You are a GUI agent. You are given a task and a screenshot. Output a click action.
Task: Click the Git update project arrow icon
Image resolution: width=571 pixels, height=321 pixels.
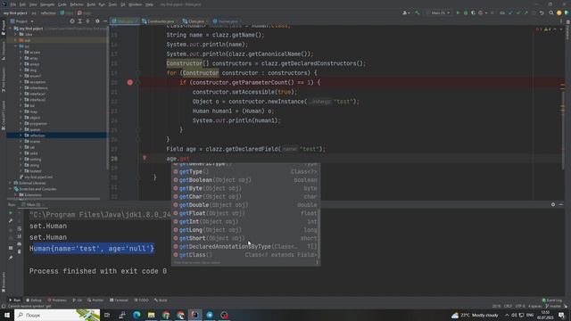tap(510, 12)
